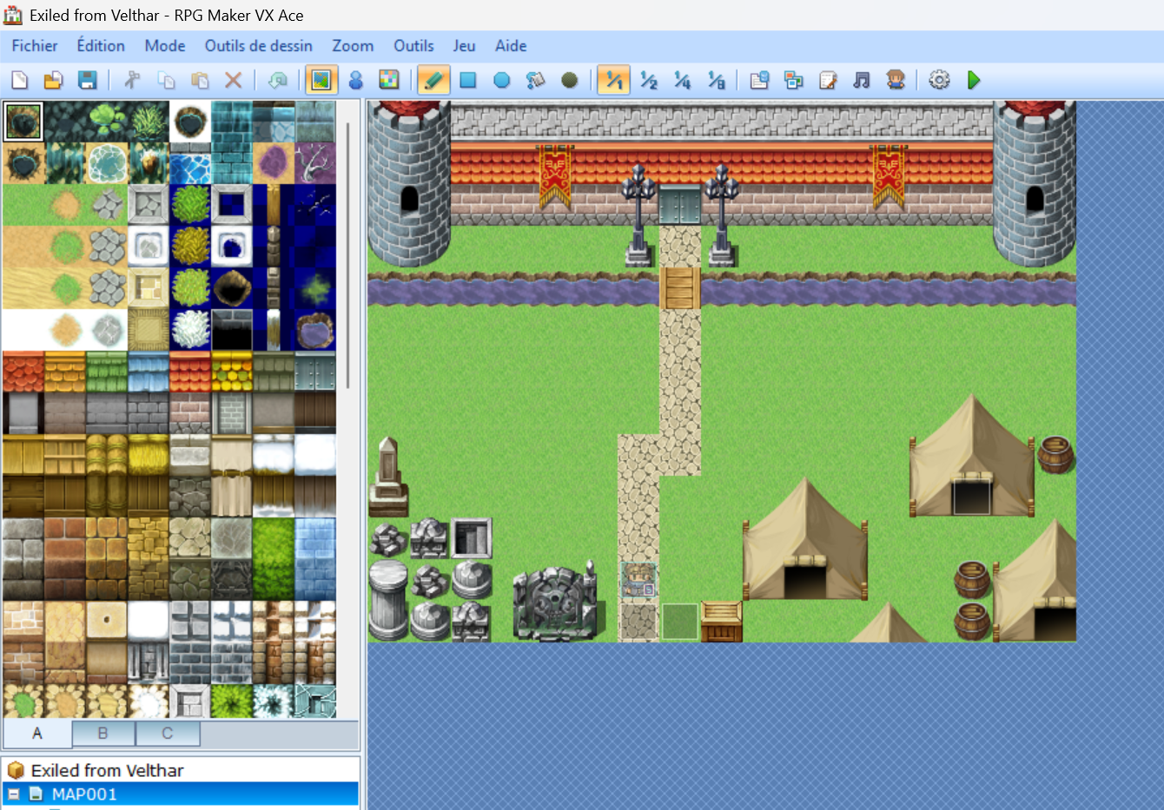Click the Copy icon in the toolbar
This screenshot has width=1164, height=810.
point(166,81)
